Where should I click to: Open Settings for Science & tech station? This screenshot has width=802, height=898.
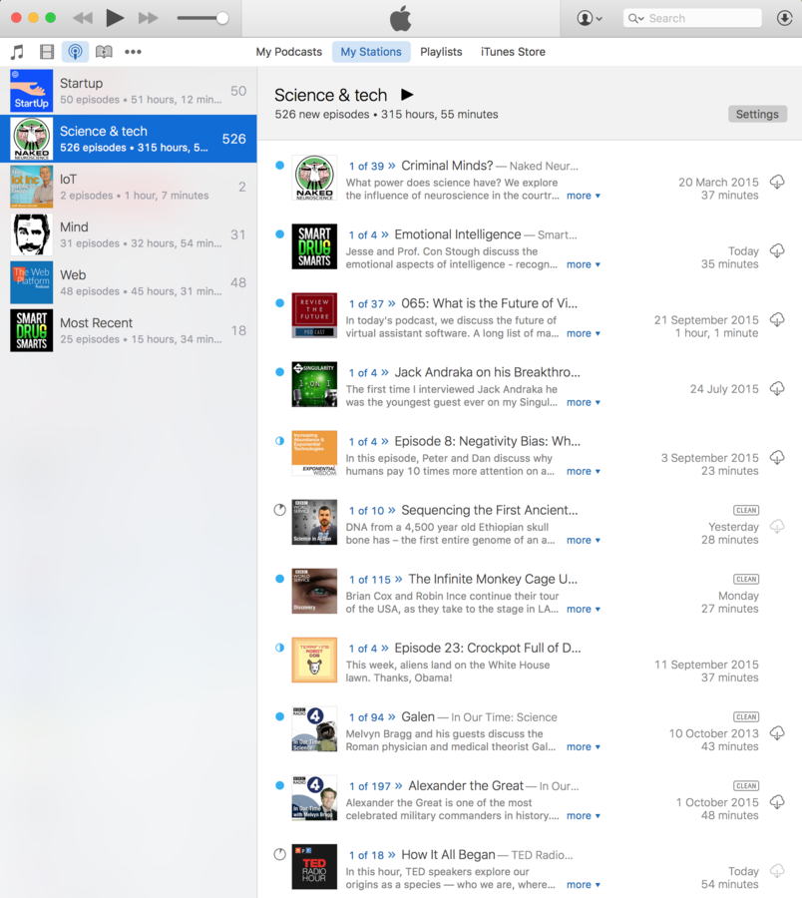point(757,114)
